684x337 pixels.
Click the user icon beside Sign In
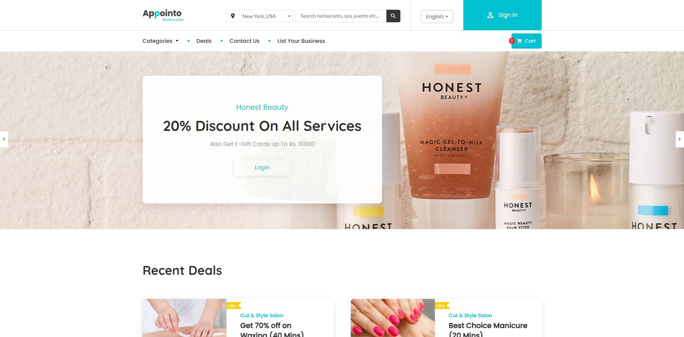pos(490,15)
